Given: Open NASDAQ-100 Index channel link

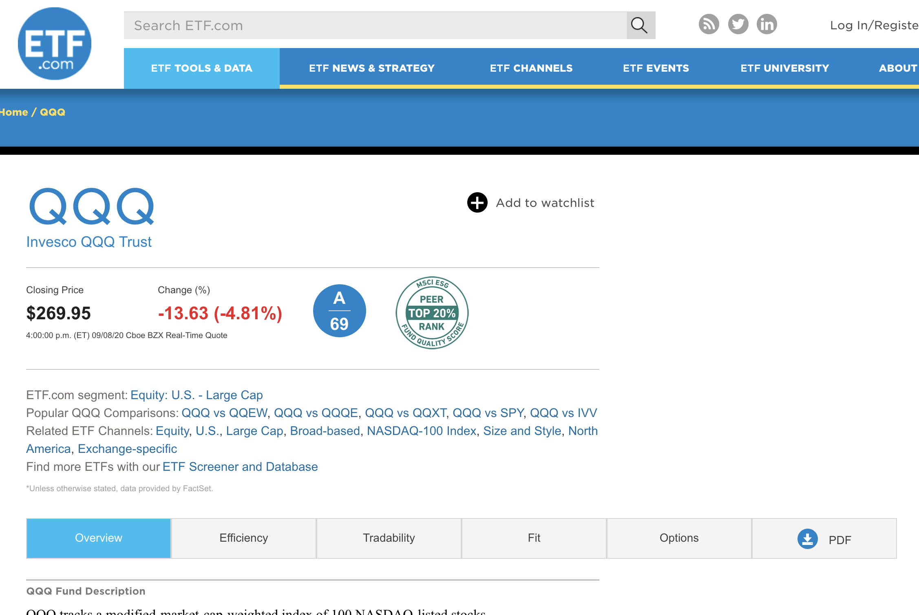Looking at the screenshot, I should tap(422, 431).
